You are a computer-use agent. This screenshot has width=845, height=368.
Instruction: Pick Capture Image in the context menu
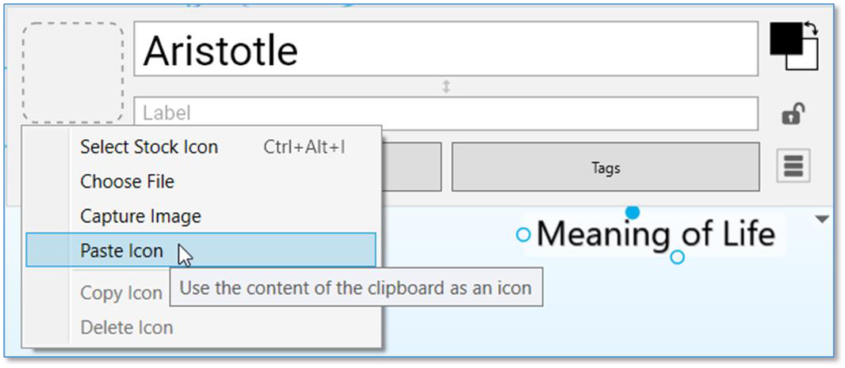140,216
